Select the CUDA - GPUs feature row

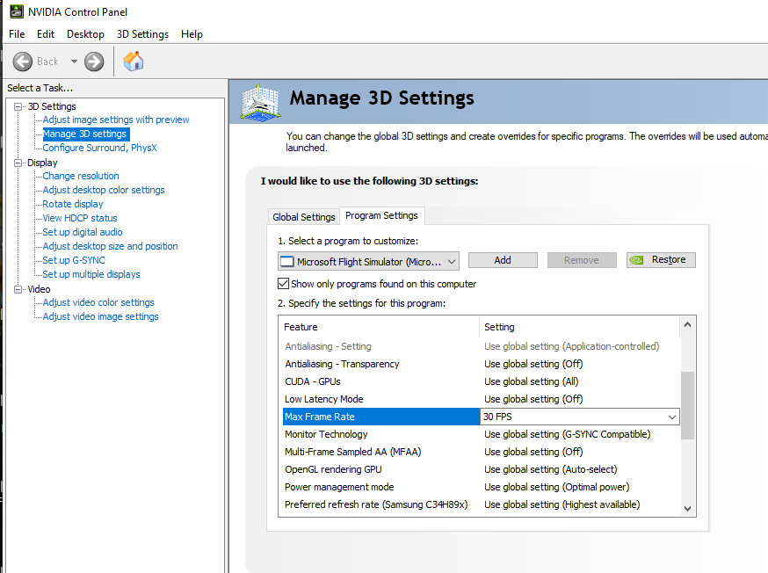(x=481, y=381)
